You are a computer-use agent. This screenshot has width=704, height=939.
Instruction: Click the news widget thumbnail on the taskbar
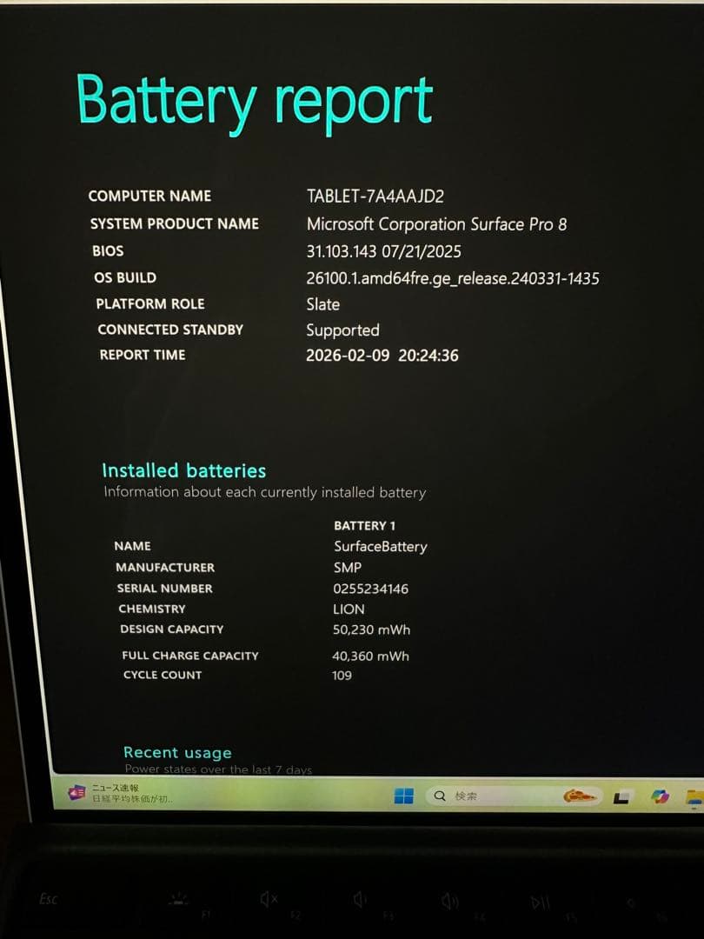76,792
